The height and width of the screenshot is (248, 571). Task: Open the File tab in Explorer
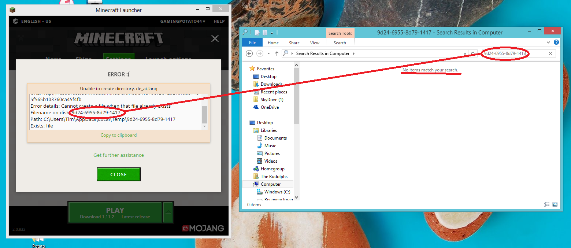252,43
